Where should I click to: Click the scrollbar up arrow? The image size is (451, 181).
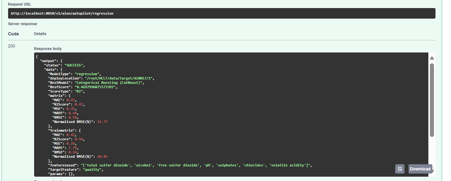(432, 58)
